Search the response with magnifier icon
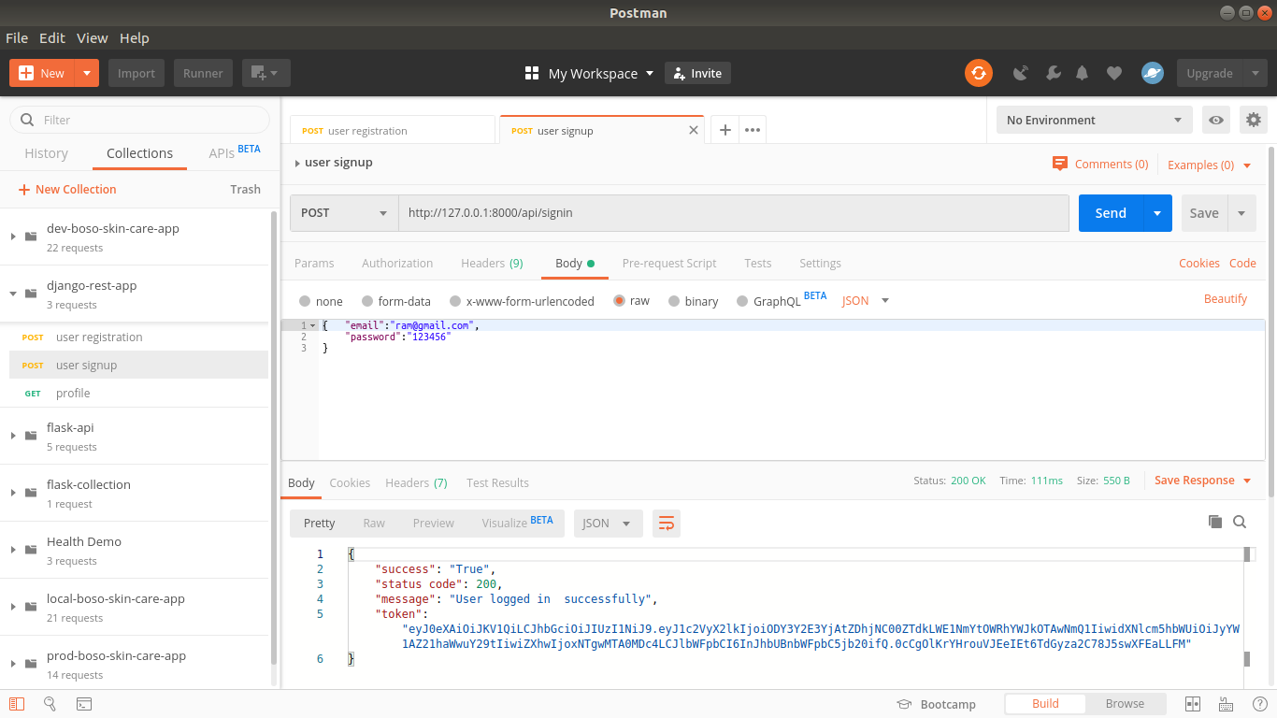 1240,522
